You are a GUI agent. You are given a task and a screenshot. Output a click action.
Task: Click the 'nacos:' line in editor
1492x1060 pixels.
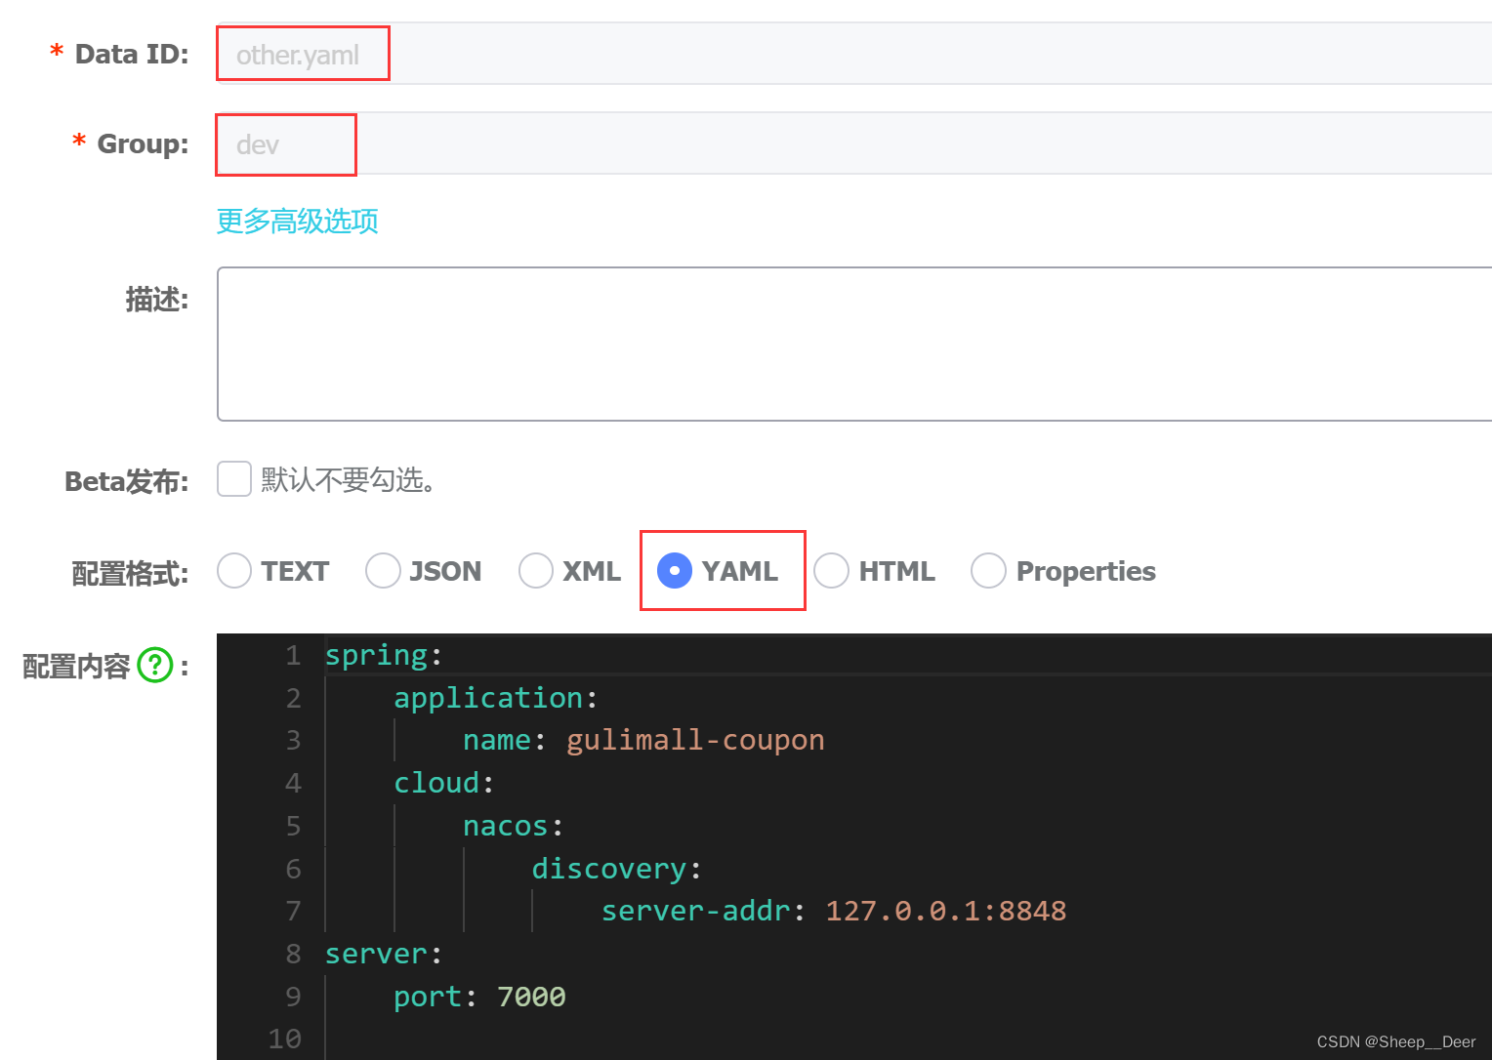514,826
